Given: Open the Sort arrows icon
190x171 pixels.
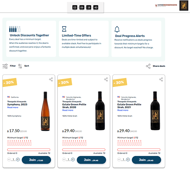Looking at the screenshot, I should (20, 66).
